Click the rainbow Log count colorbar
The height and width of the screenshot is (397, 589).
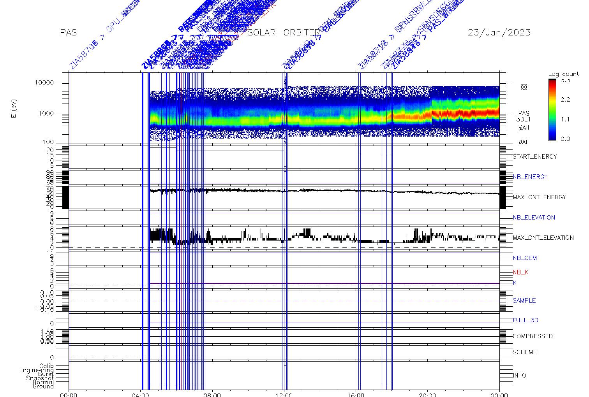552,110
